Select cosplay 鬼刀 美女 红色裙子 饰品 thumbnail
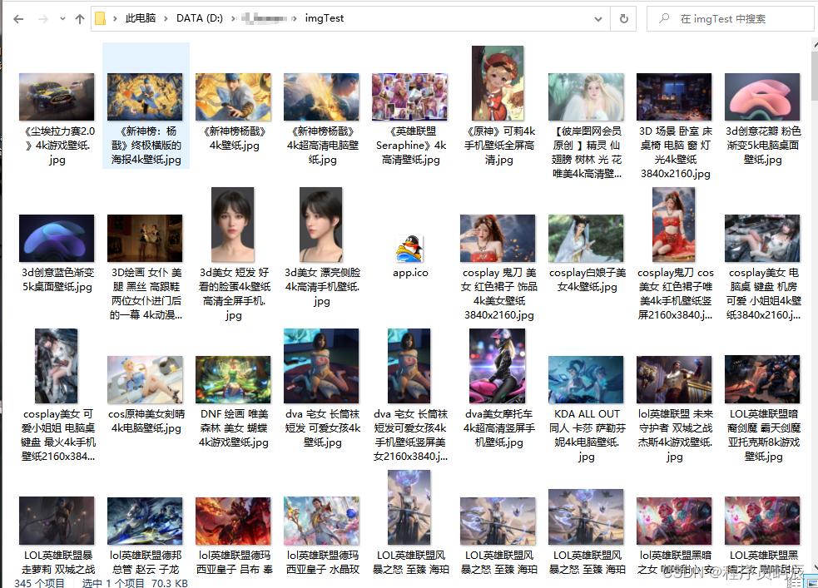 coord(498,238)
